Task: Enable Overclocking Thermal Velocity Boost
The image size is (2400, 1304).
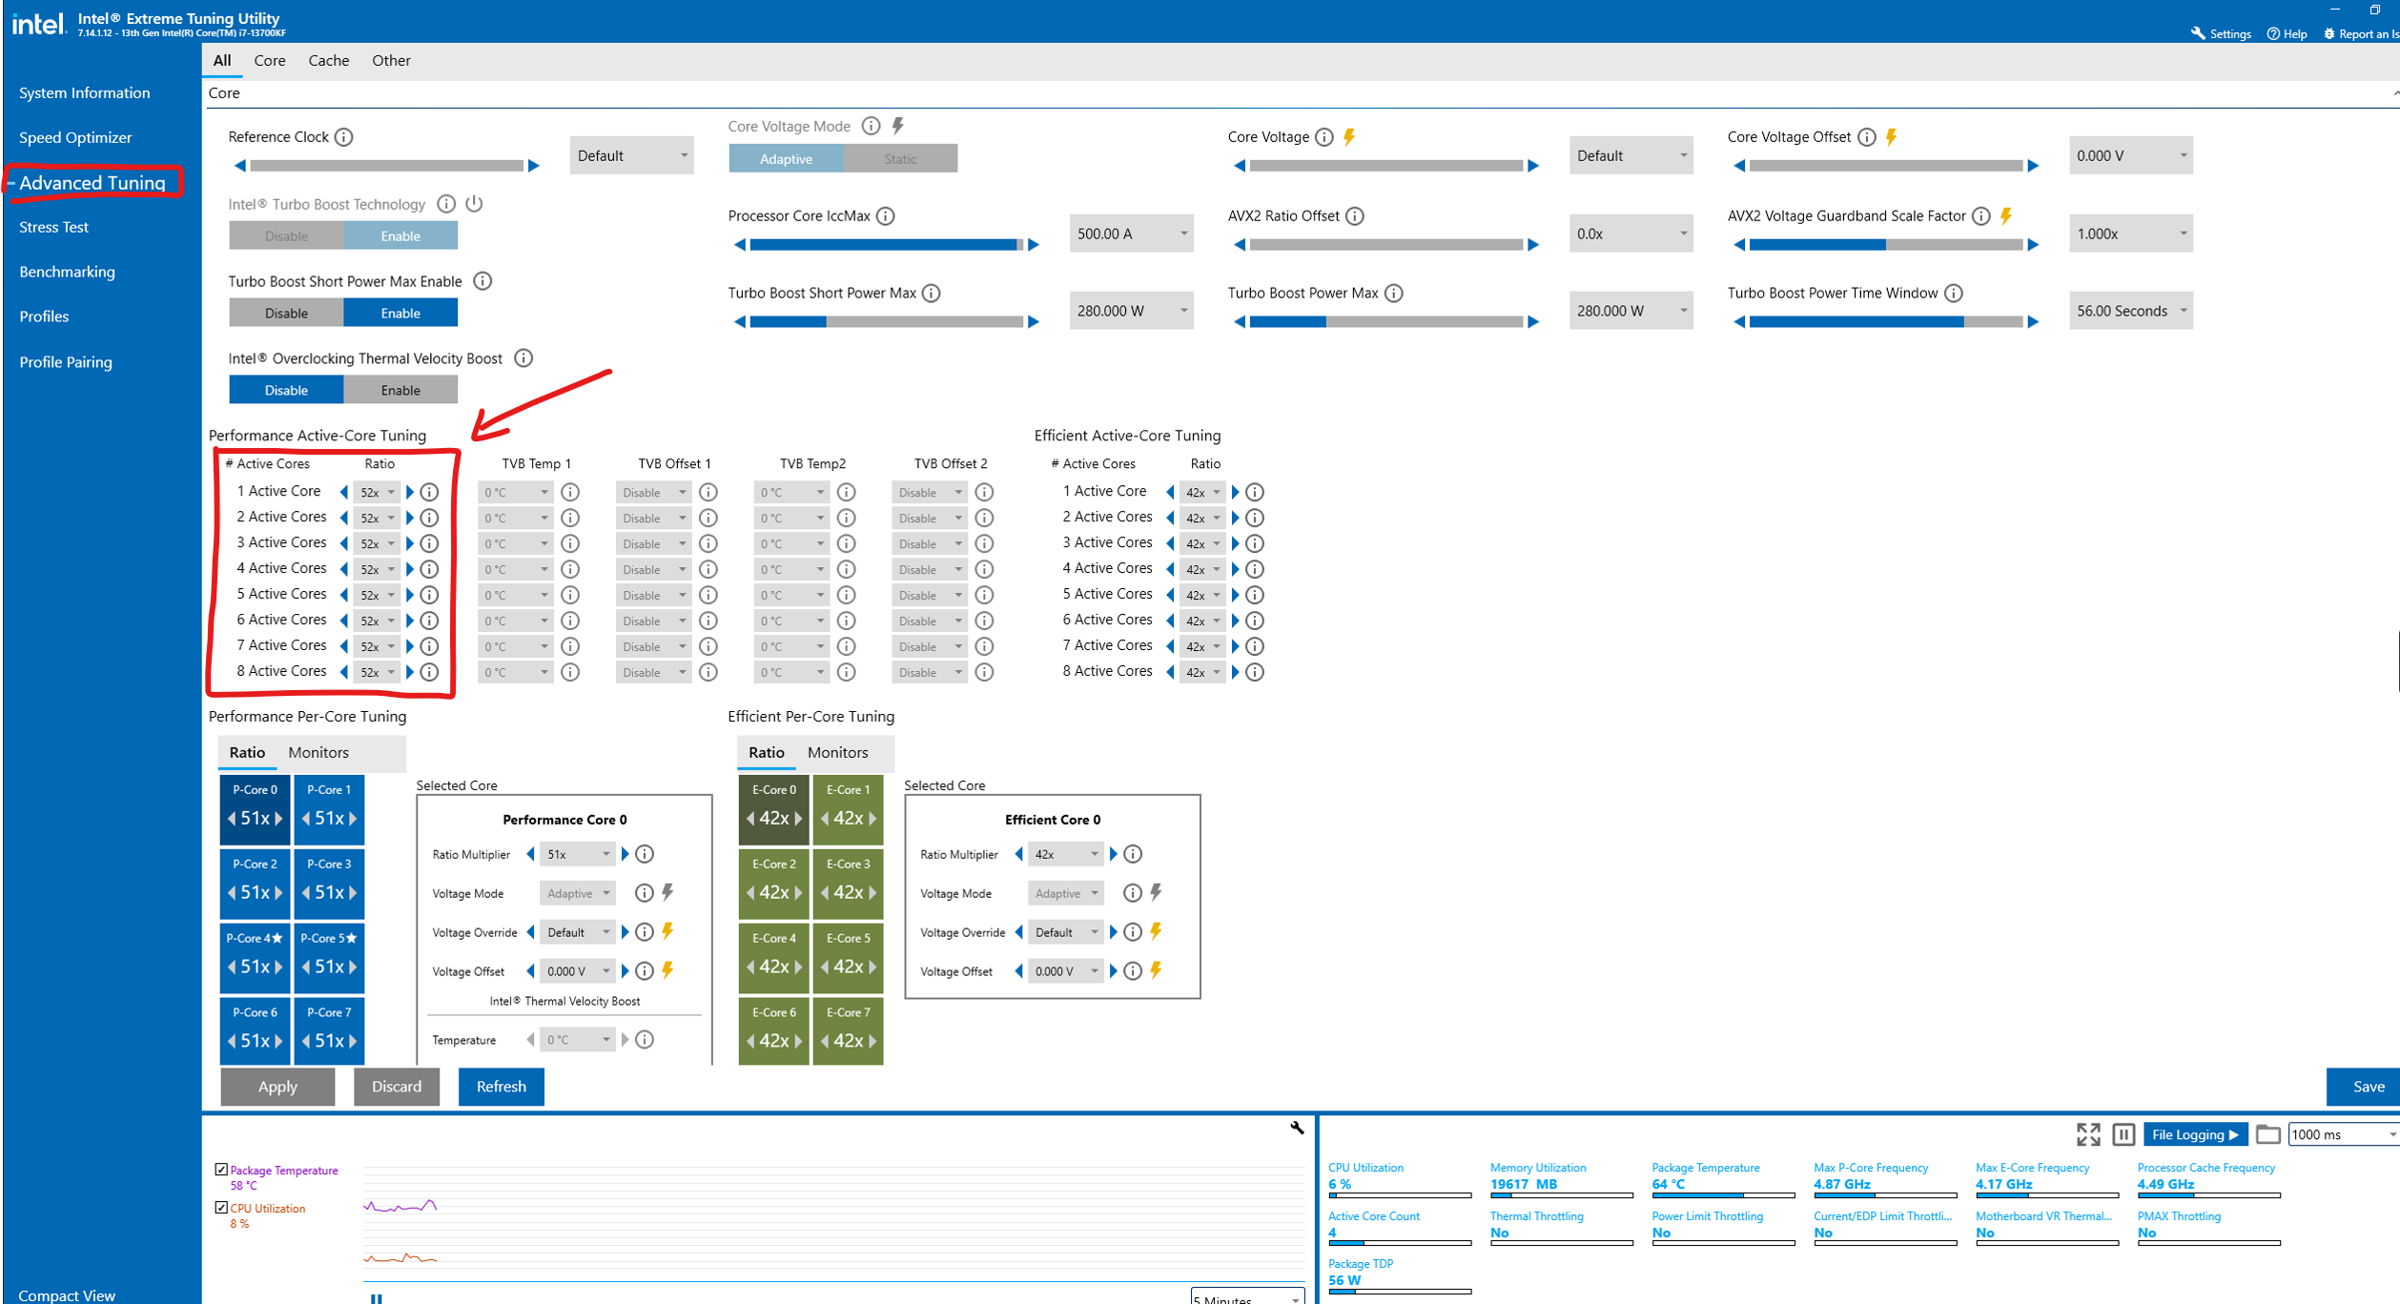Action: (x=400, y=390)
